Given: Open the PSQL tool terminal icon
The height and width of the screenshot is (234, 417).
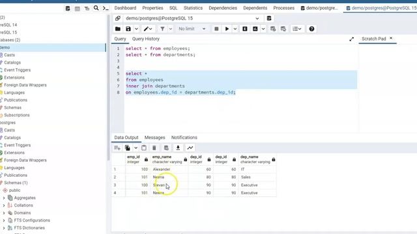Looking at the screenshot, I should point(106,8).
